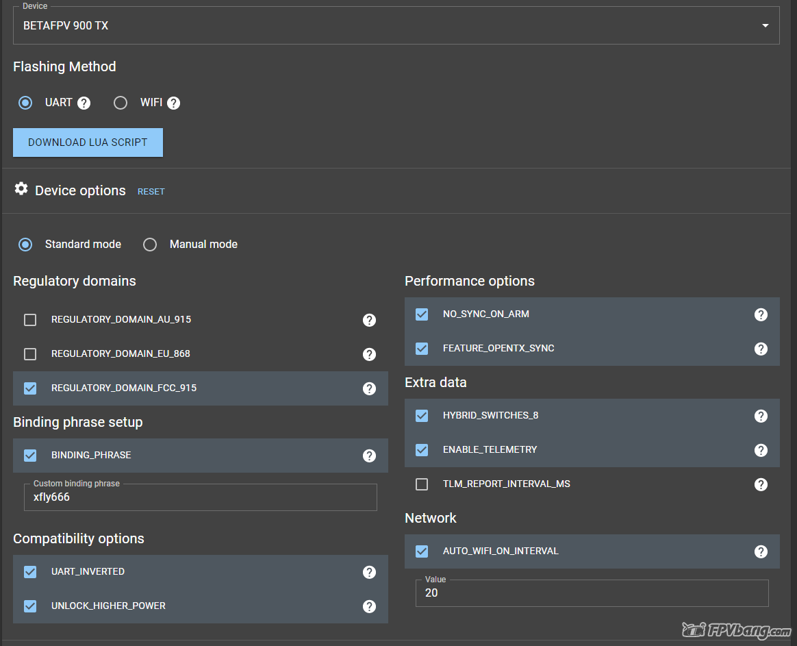Disable HYBRID_SWITCHES_8 checkbox
797x646 pixels.
pos(421,416)
